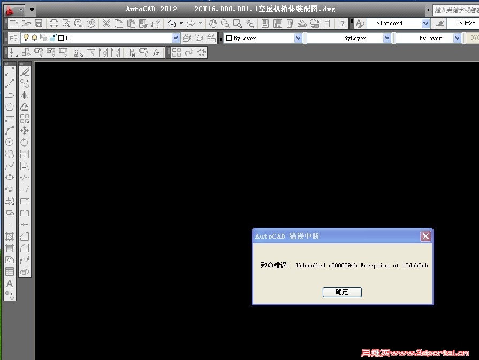The image size is (479, 360).
Task: Select the Line draw tool
Action: click(x=10, y=72)
